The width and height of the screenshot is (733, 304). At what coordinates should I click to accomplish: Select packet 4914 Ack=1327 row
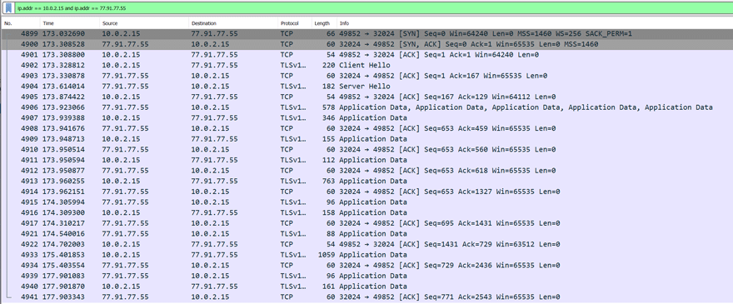[366, 192]
